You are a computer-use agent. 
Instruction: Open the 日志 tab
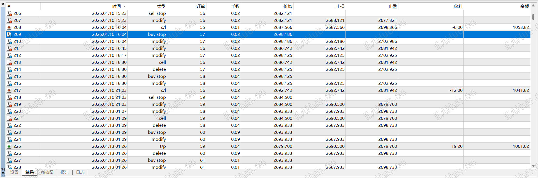coord(80,172)
